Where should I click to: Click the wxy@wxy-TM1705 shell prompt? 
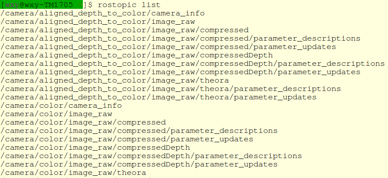(42, 5)
